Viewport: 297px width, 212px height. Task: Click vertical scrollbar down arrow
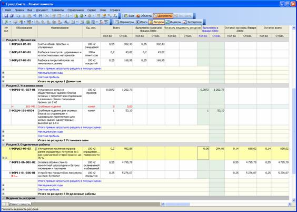click(294, 200)
